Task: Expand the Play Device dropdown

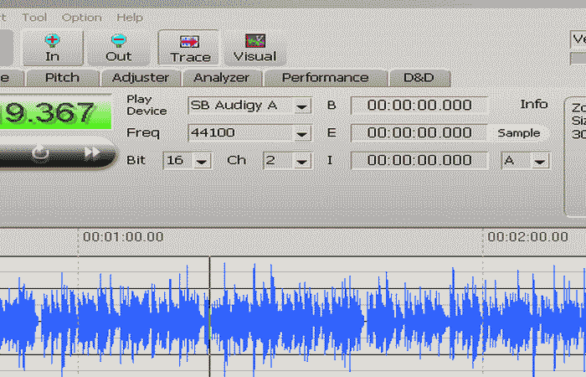Action: (x=302, y=106)
